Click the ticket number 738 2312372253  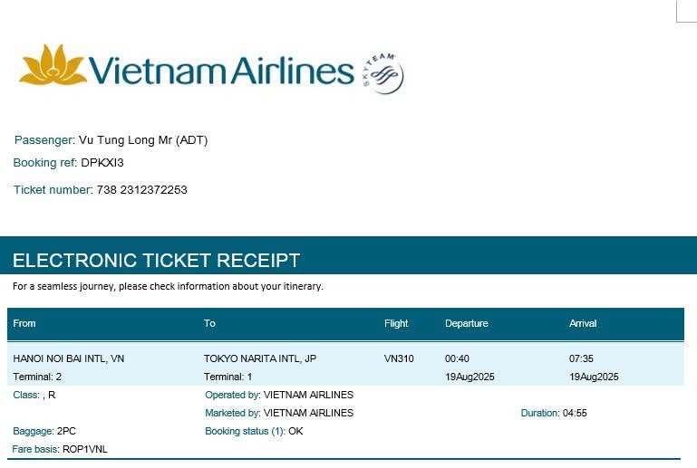[141, 190]
